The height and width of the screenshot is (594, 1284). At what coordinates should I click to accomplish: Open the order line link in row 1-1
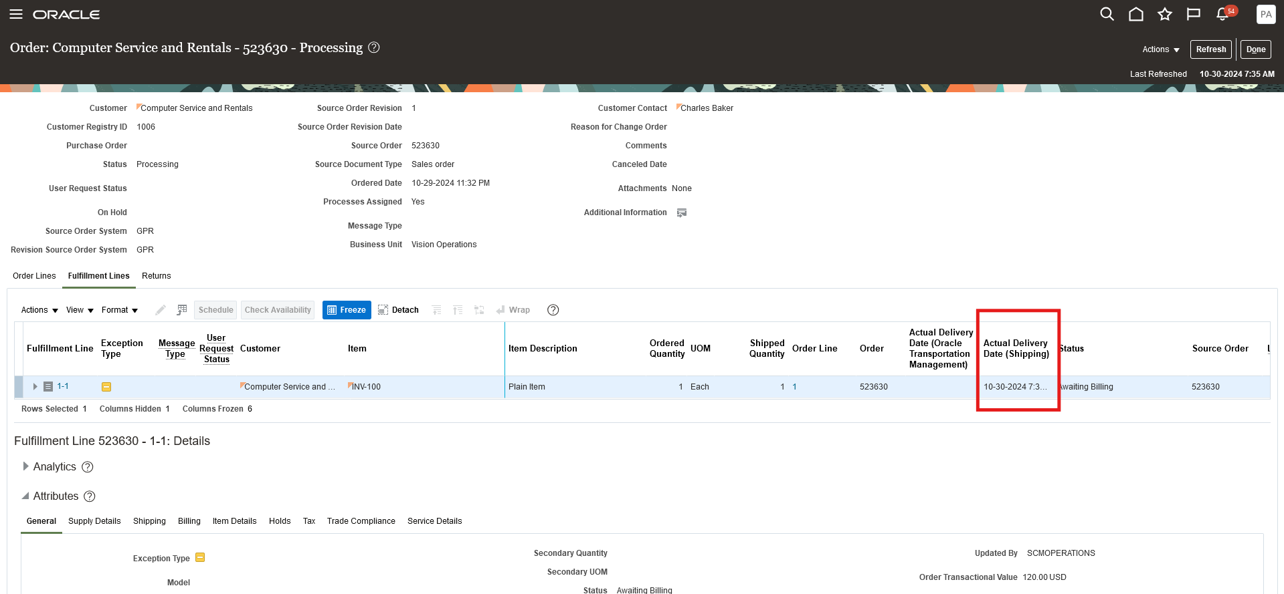click(794, 387)
